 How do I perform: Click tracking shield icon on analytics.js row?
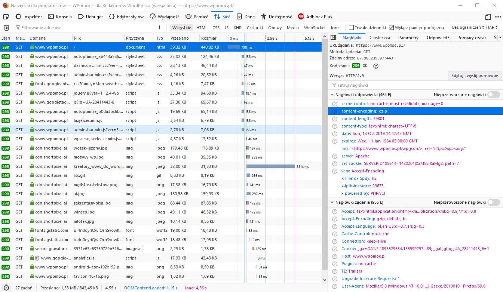pos(37,258)
